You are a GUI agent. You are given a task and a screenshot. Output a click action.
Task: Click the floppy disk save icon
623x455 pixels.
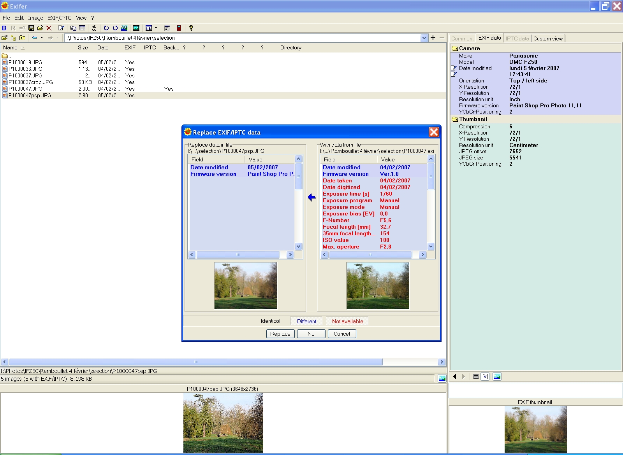coord(31,28)
